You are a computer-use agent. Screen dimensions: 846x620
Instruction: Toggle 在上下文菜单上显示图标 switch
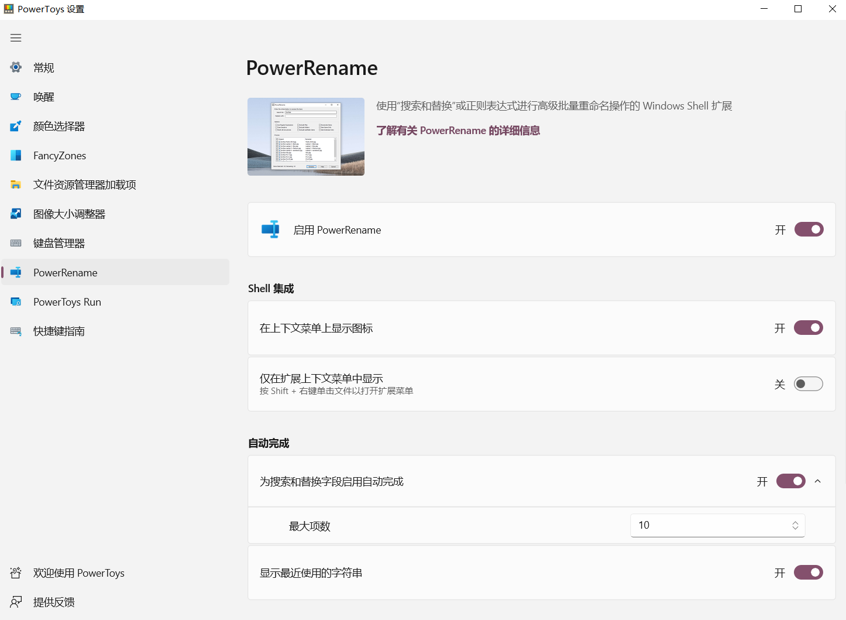coord(808,328)
